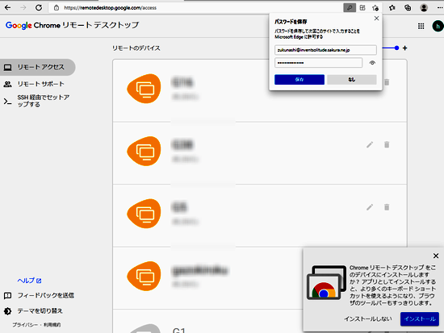Click the email field in password dialog

tap(325, 50)
